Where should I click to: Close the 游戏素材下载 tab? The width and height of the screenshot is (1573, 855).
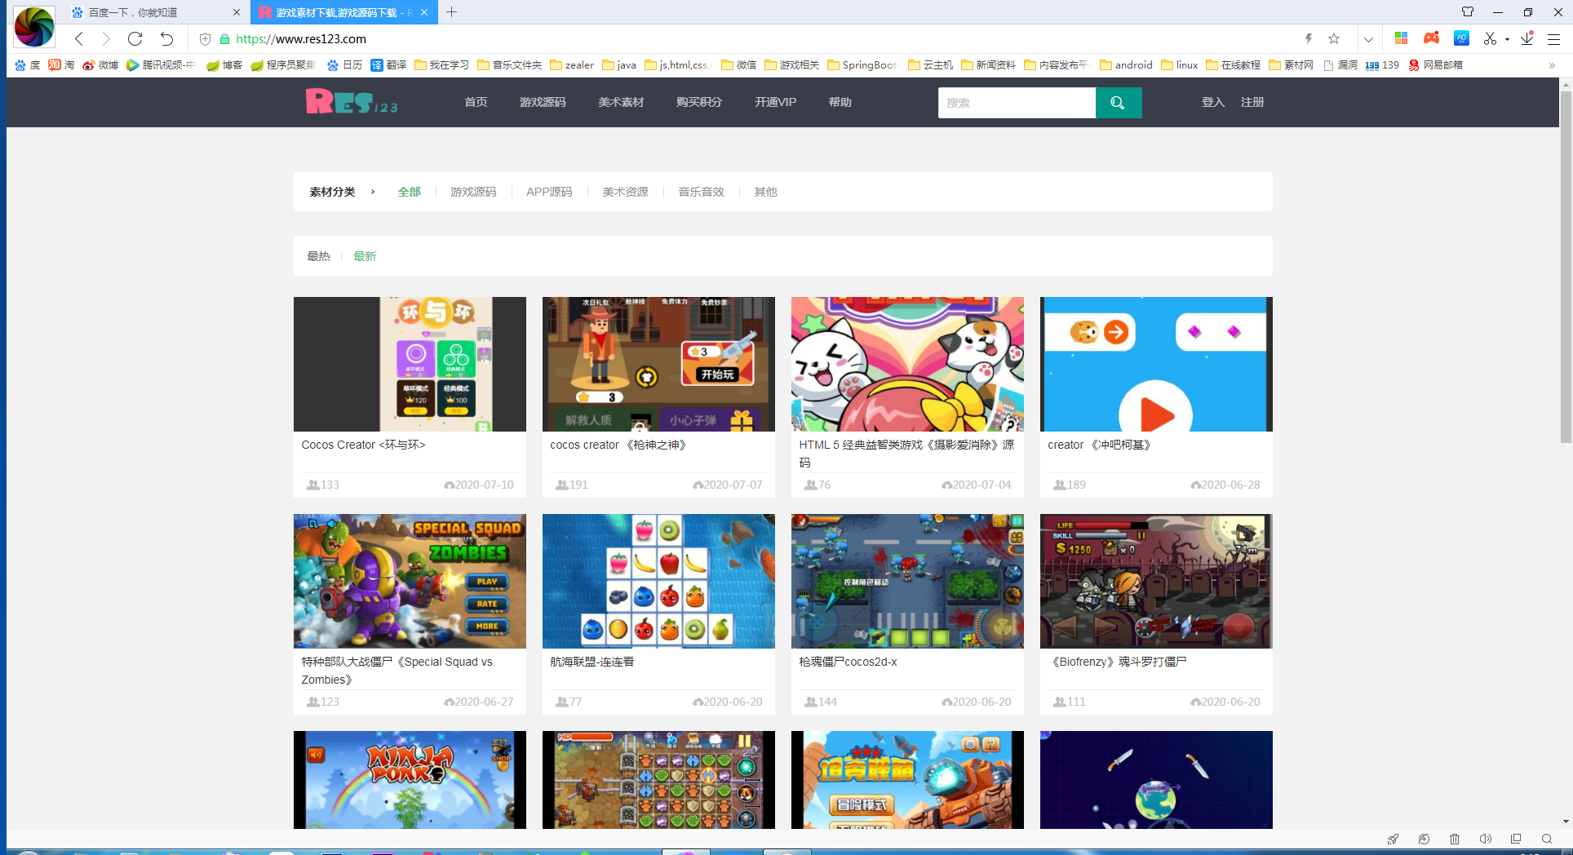(424, 12)
